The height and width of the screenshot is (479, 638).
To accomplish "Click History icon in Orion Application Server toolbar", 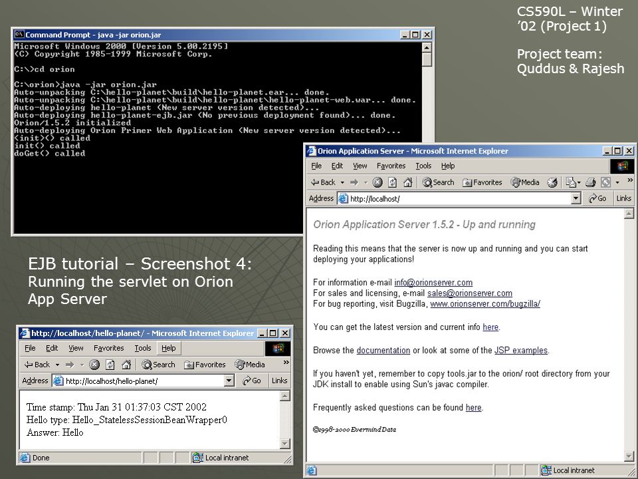I will point(552,182).
